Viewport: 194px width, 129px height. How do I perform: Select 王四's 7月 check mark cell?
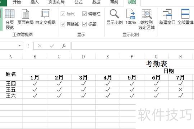(x=180, y=83)
